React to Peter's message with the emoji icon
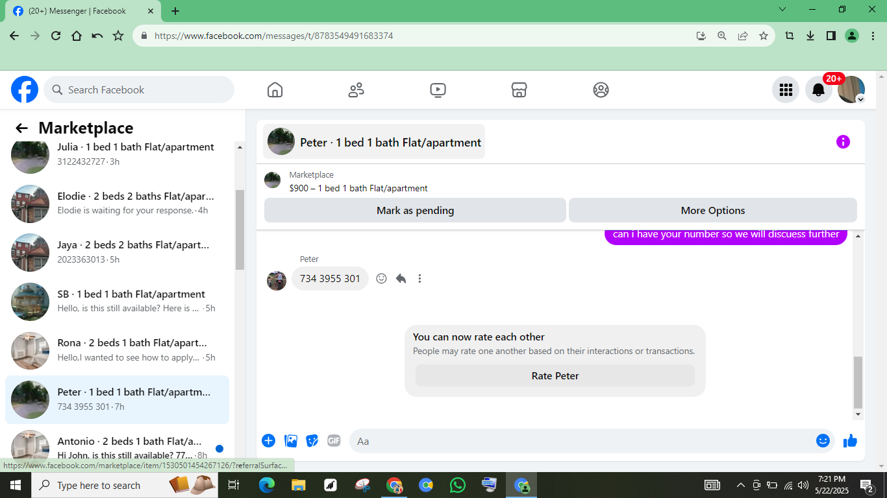Viewport: 887px width, 498px height. [x=382, y=278]
